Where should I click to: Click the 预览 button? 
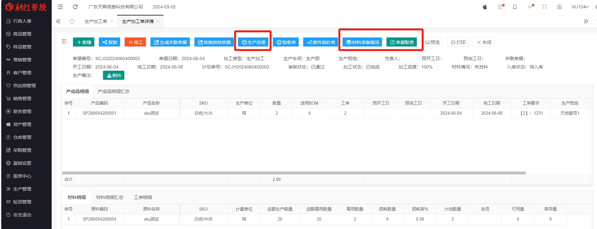point(432,42)
